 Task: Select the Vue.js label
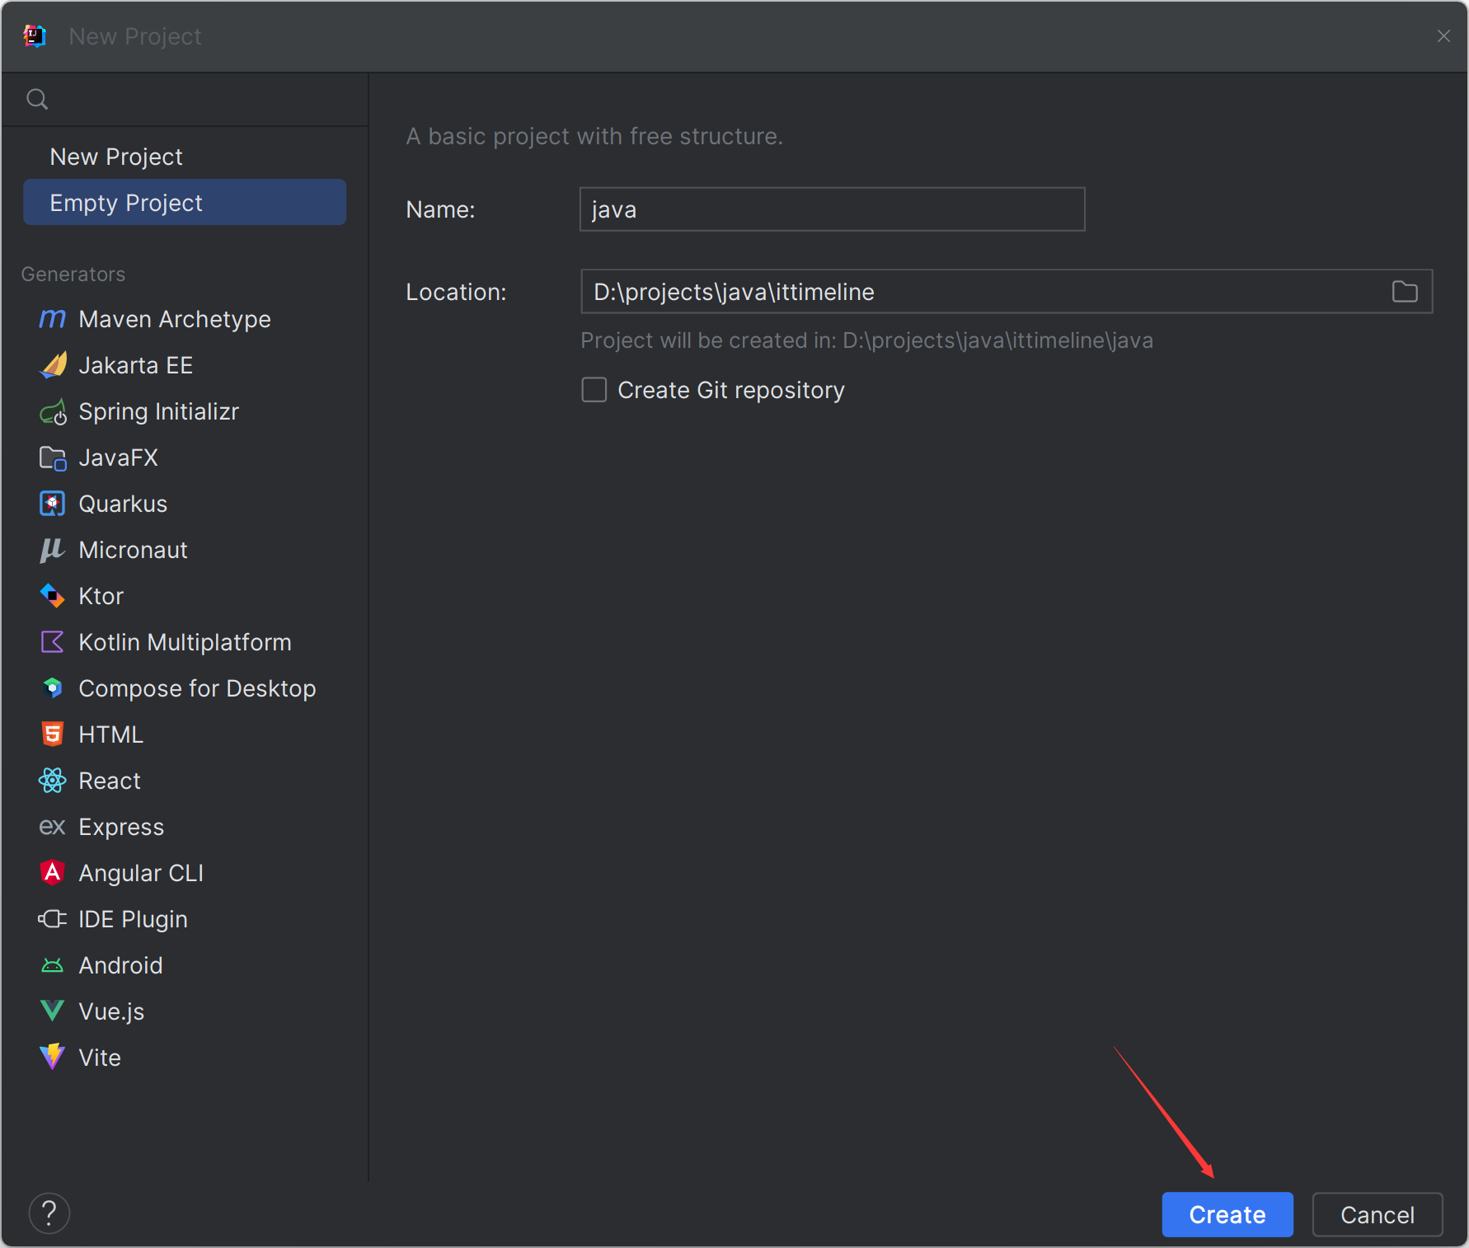tap(111, 1011)
